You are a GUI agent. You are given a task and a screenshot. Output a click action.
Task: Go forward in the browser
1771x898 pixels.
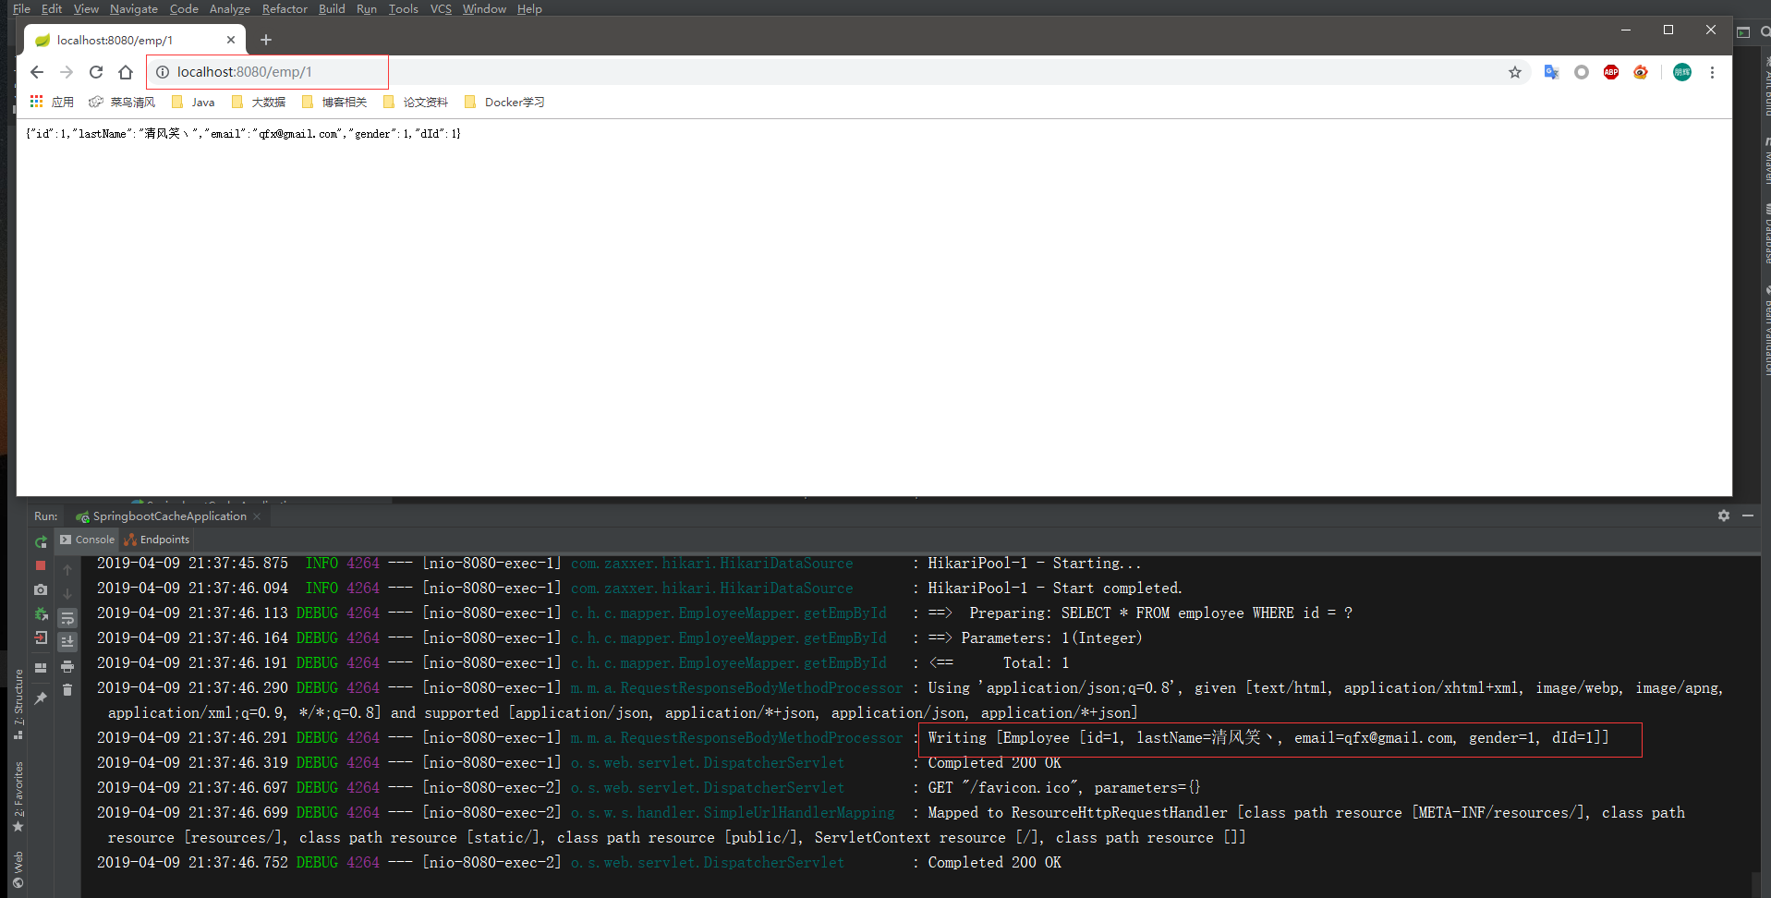[67, 72]
